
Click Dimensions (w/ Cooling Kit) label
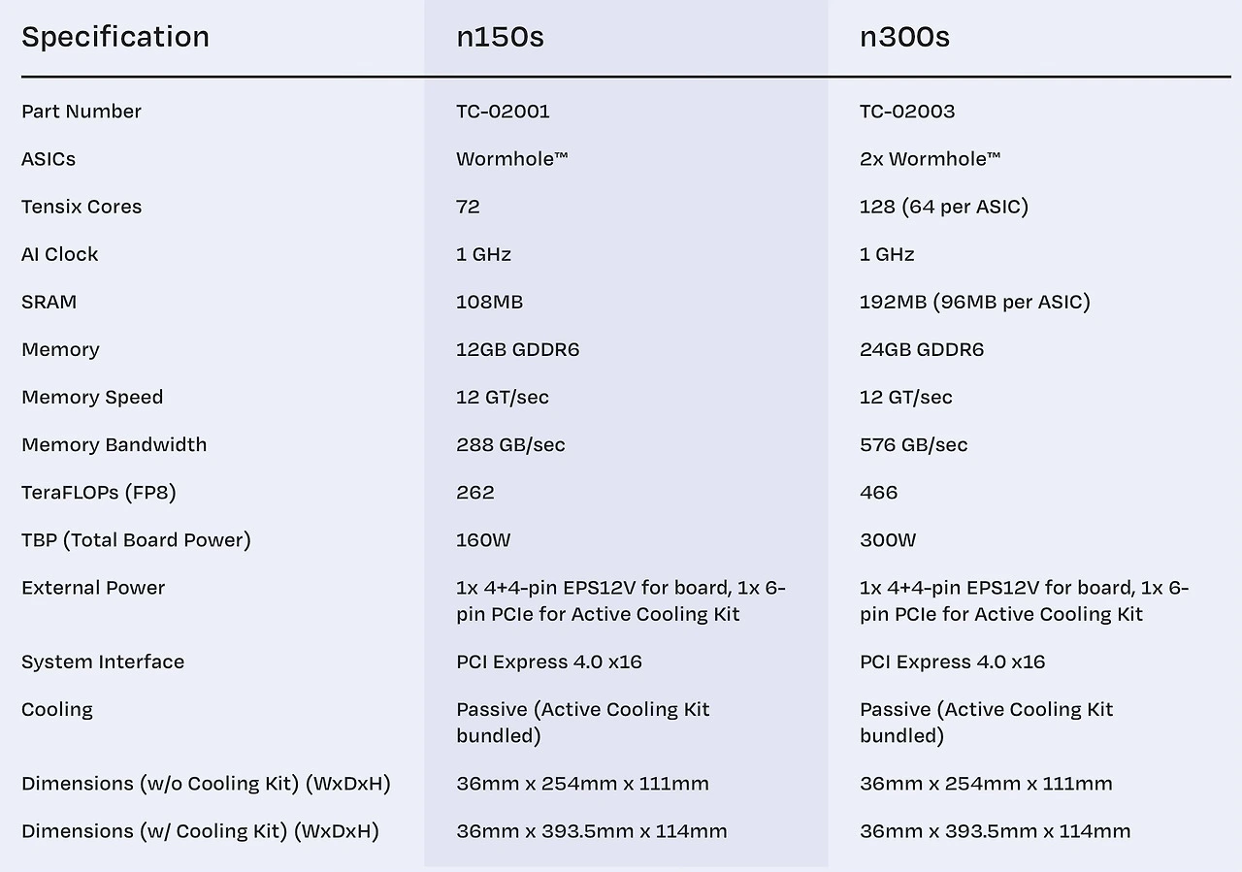pos(200,831)
